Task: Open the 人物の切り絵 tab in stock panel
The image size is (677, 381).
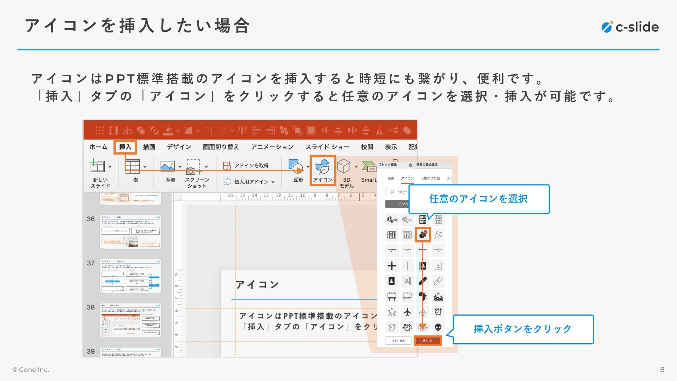Action: pyautogui.click(x=430, y=178)
